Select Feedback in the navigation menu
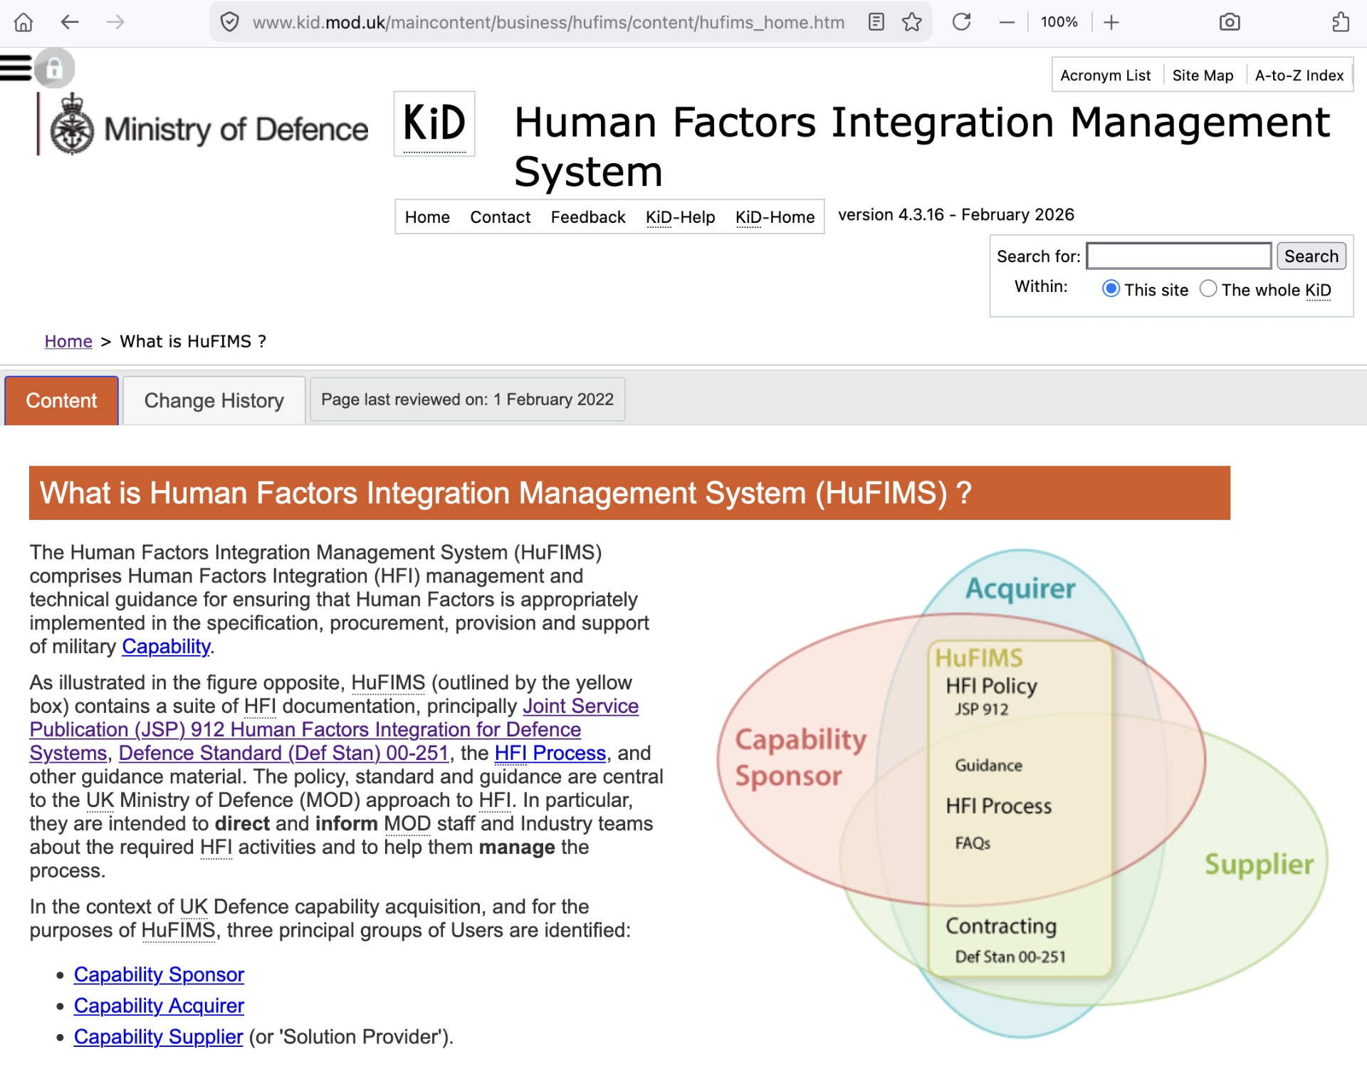Image resolution: width=1367 pixels, height=1074 pixels. (587, 217)
